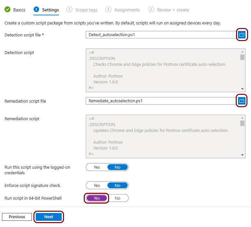Click down arrow of Remediation script scrollbar
251x227 pixels.
click(242, 155)
